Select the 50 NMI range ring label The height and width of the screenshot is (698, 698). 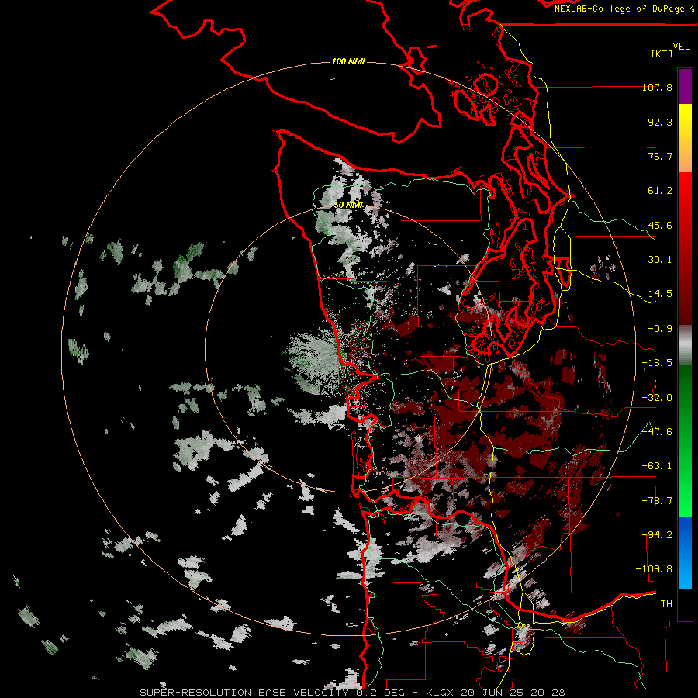[348, 206]
